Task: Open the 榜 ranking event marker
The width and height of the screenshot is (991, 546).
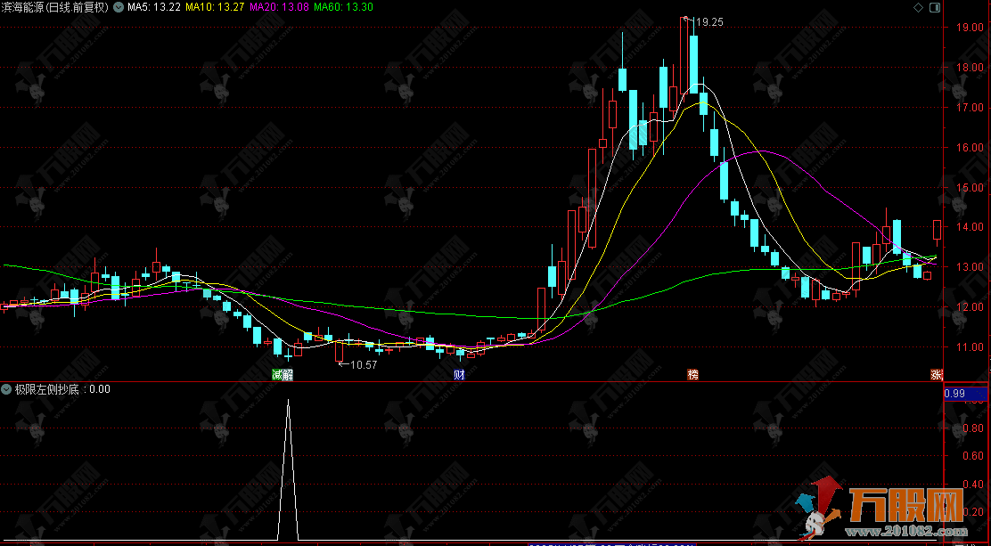Action: coord(692,375)
